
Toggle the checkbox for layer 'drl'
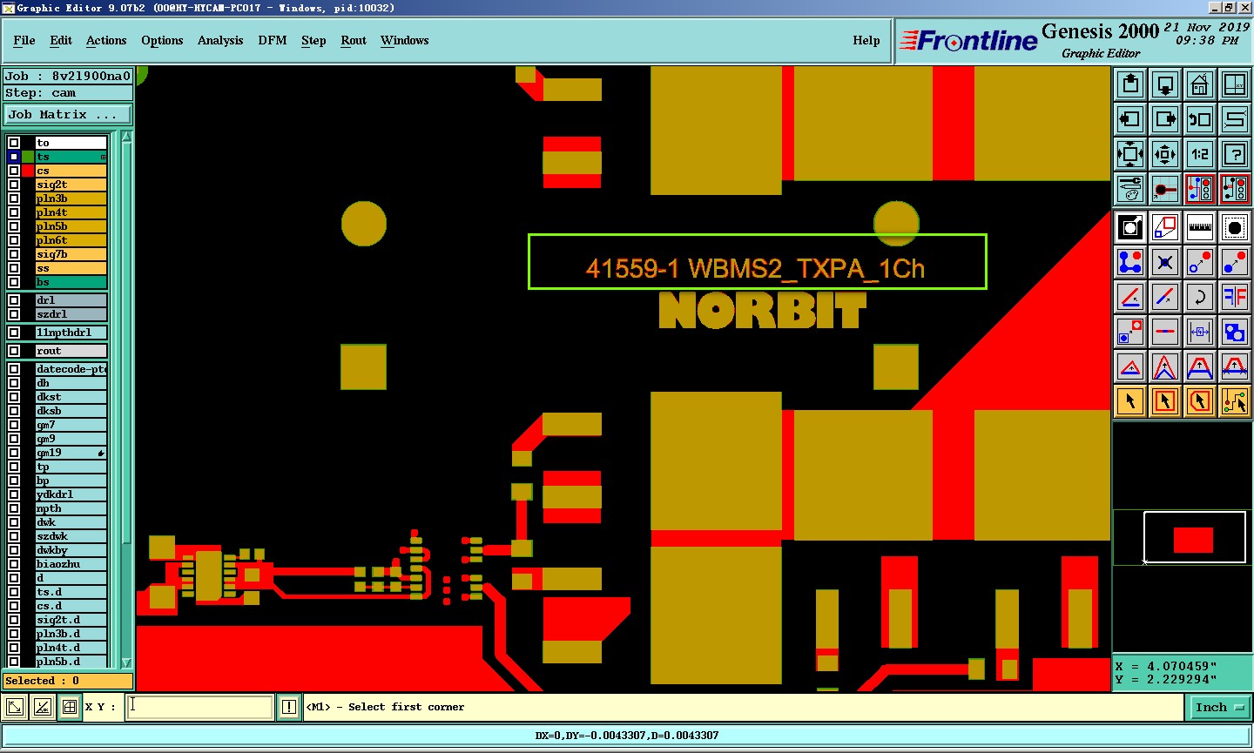[x=14, y=300]
